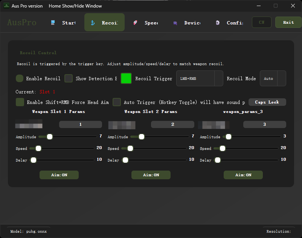This screenshot has height=238, width=302.
Task: Toggle Aim:ON for Weapon Slot 1
Action: point(59,175)
